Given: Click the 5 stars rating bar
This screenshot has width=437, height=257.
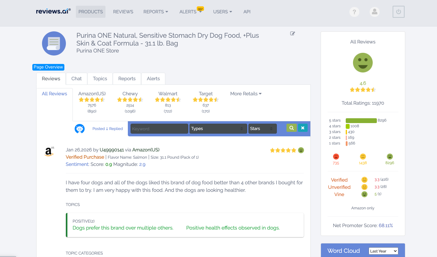Looking at the screenshot, I should (361, 120).
